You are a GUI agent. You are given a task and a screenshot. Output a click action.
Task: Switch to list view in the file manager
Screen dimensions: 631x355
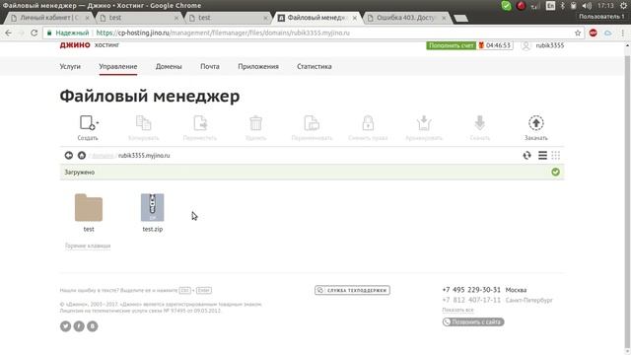click(542, 156)
